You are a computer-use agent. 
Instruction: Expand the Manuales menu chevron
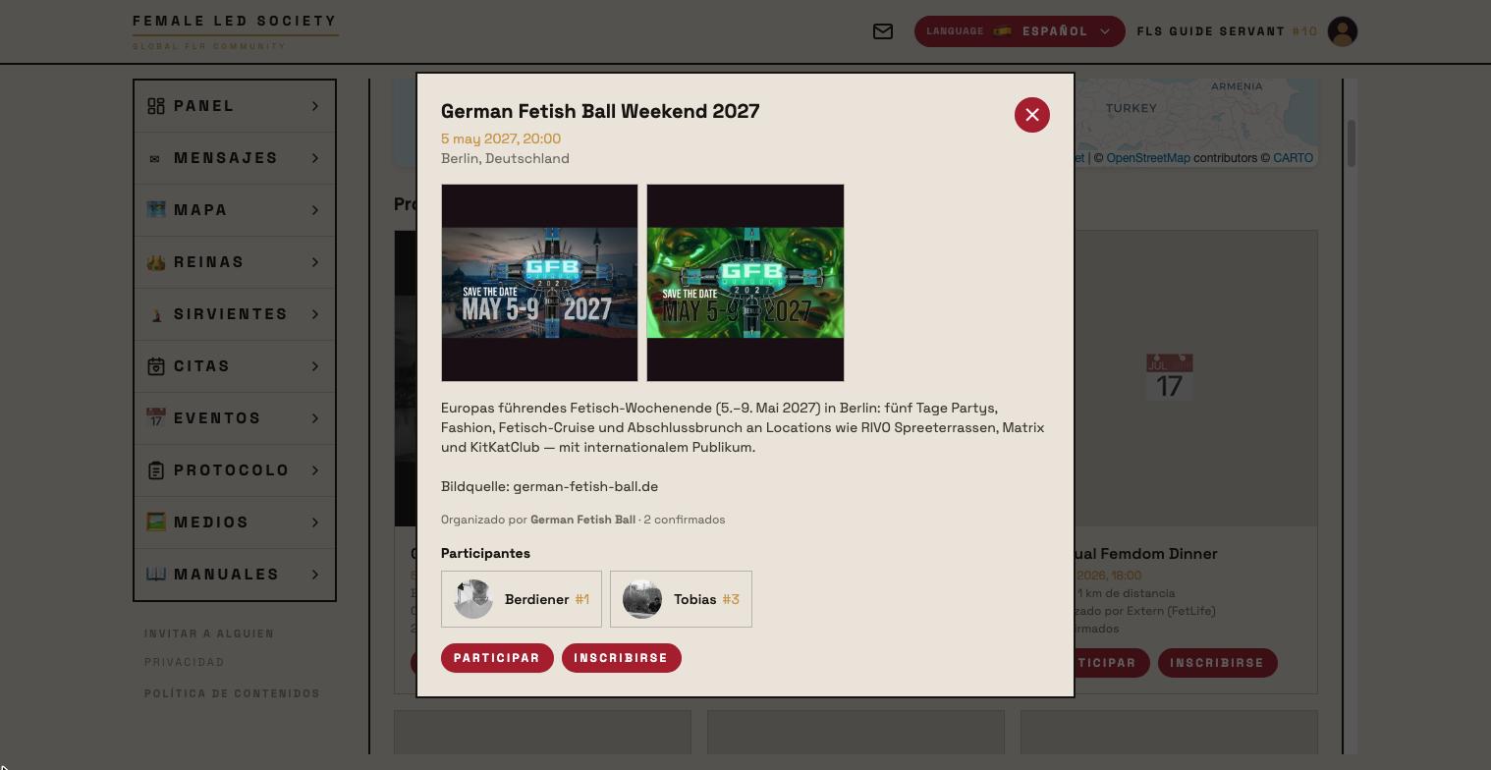pyautogui.click(x=315, y=575)
